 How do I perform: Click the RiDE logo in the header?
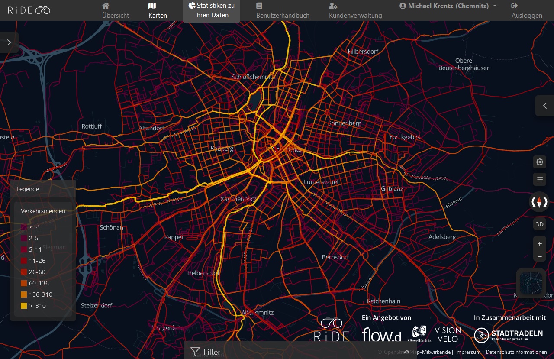point(29,10)
